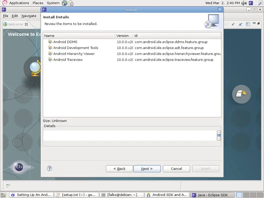Open the Navigate menu in Eclipse
Screen dimensions: 264x198
click(x=29, y=16)
